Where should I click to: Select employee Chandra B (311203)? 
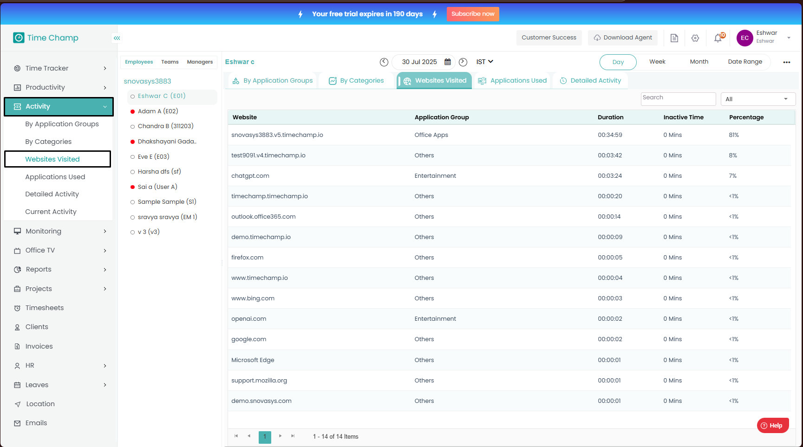[165, 126]
